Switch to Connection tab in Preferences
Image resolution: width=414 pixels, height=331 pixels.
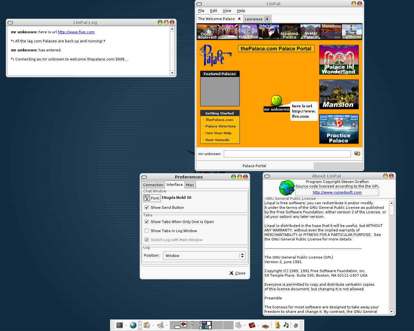[x=153, y=185]
